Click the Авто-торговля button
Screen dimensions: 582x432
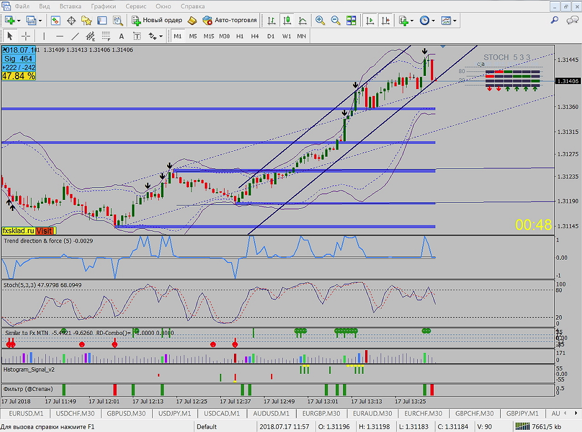click(230, 20)
